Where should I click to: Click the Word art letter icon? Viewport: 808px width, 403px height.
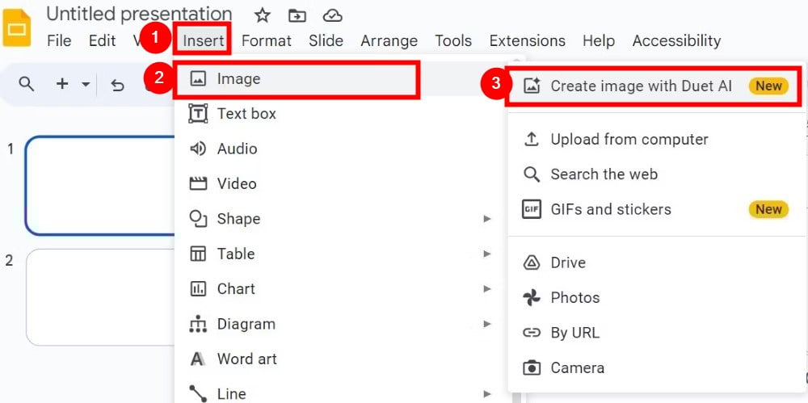198,359
